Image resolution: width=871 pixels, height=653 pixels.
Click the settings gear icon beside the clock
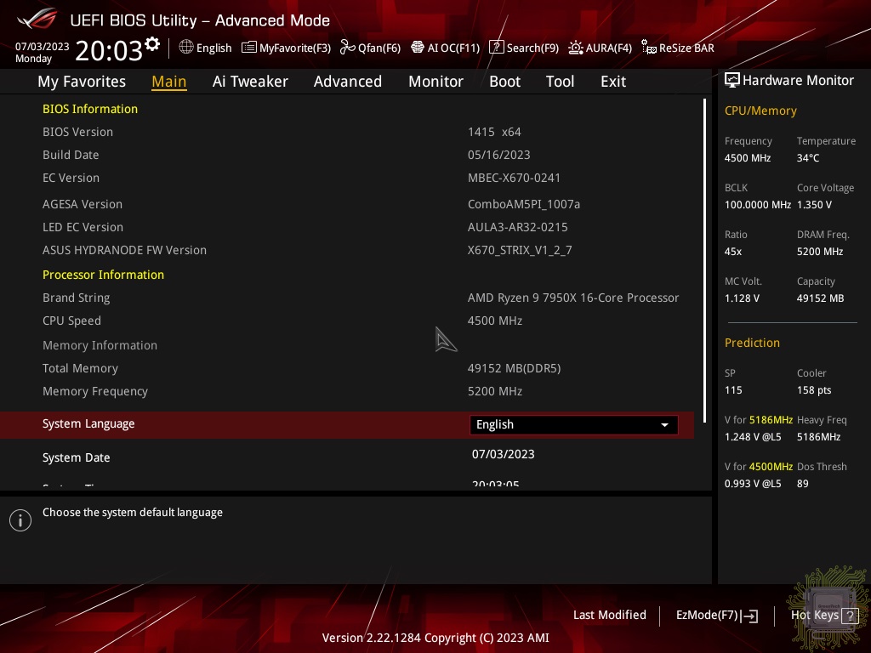click(x=152, y=43)
